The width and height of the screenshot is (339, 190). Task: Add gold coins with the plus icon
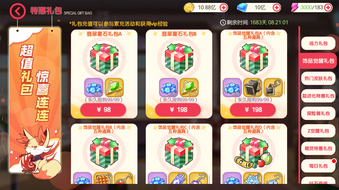click(x=224, y=7)
